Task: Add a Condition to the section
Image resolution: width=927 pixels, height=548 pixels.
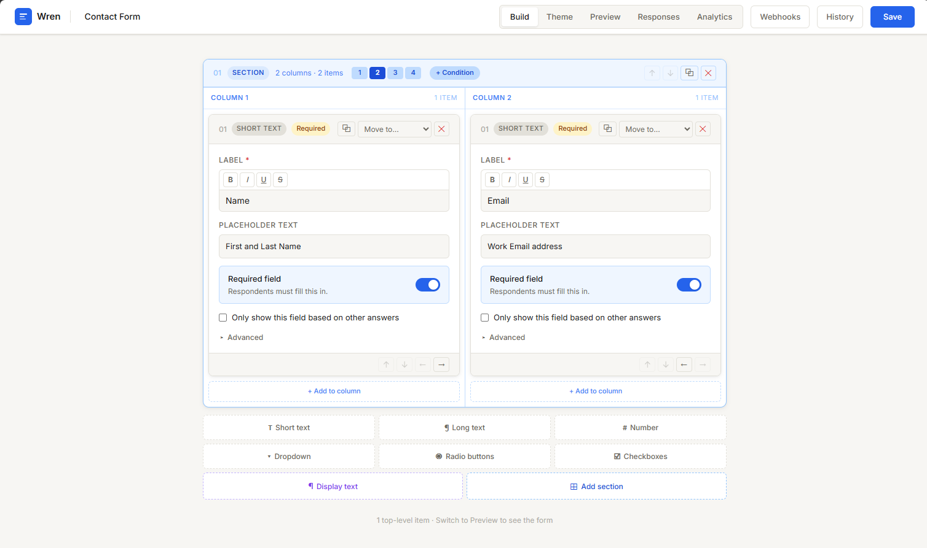Action: point(455,73)
